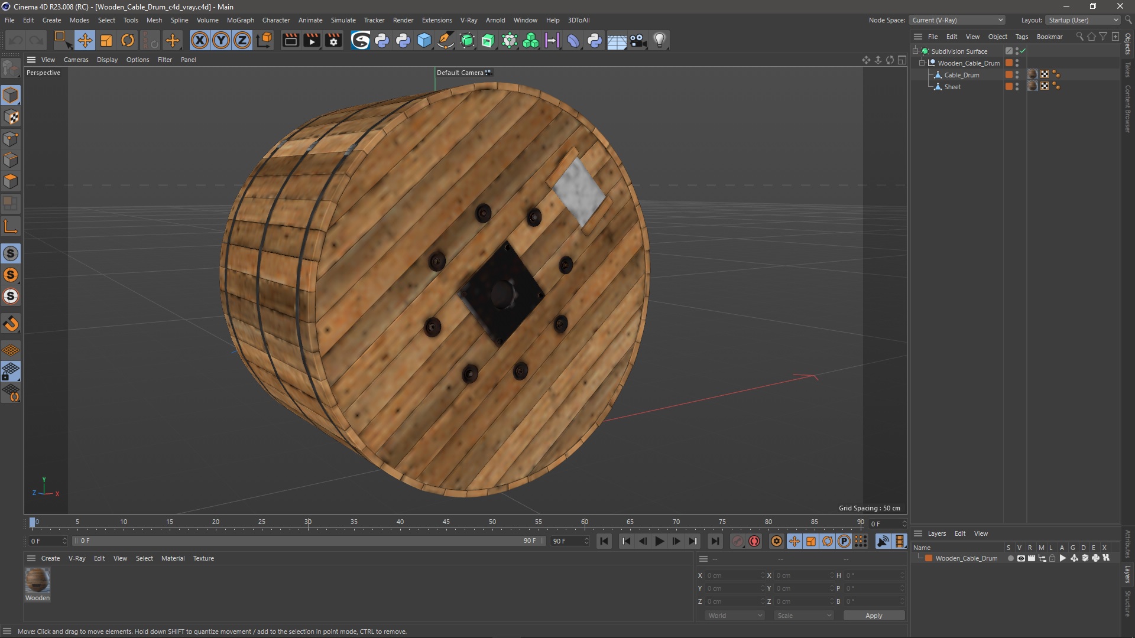Click the Coordinate System icon

pos(265,40)
